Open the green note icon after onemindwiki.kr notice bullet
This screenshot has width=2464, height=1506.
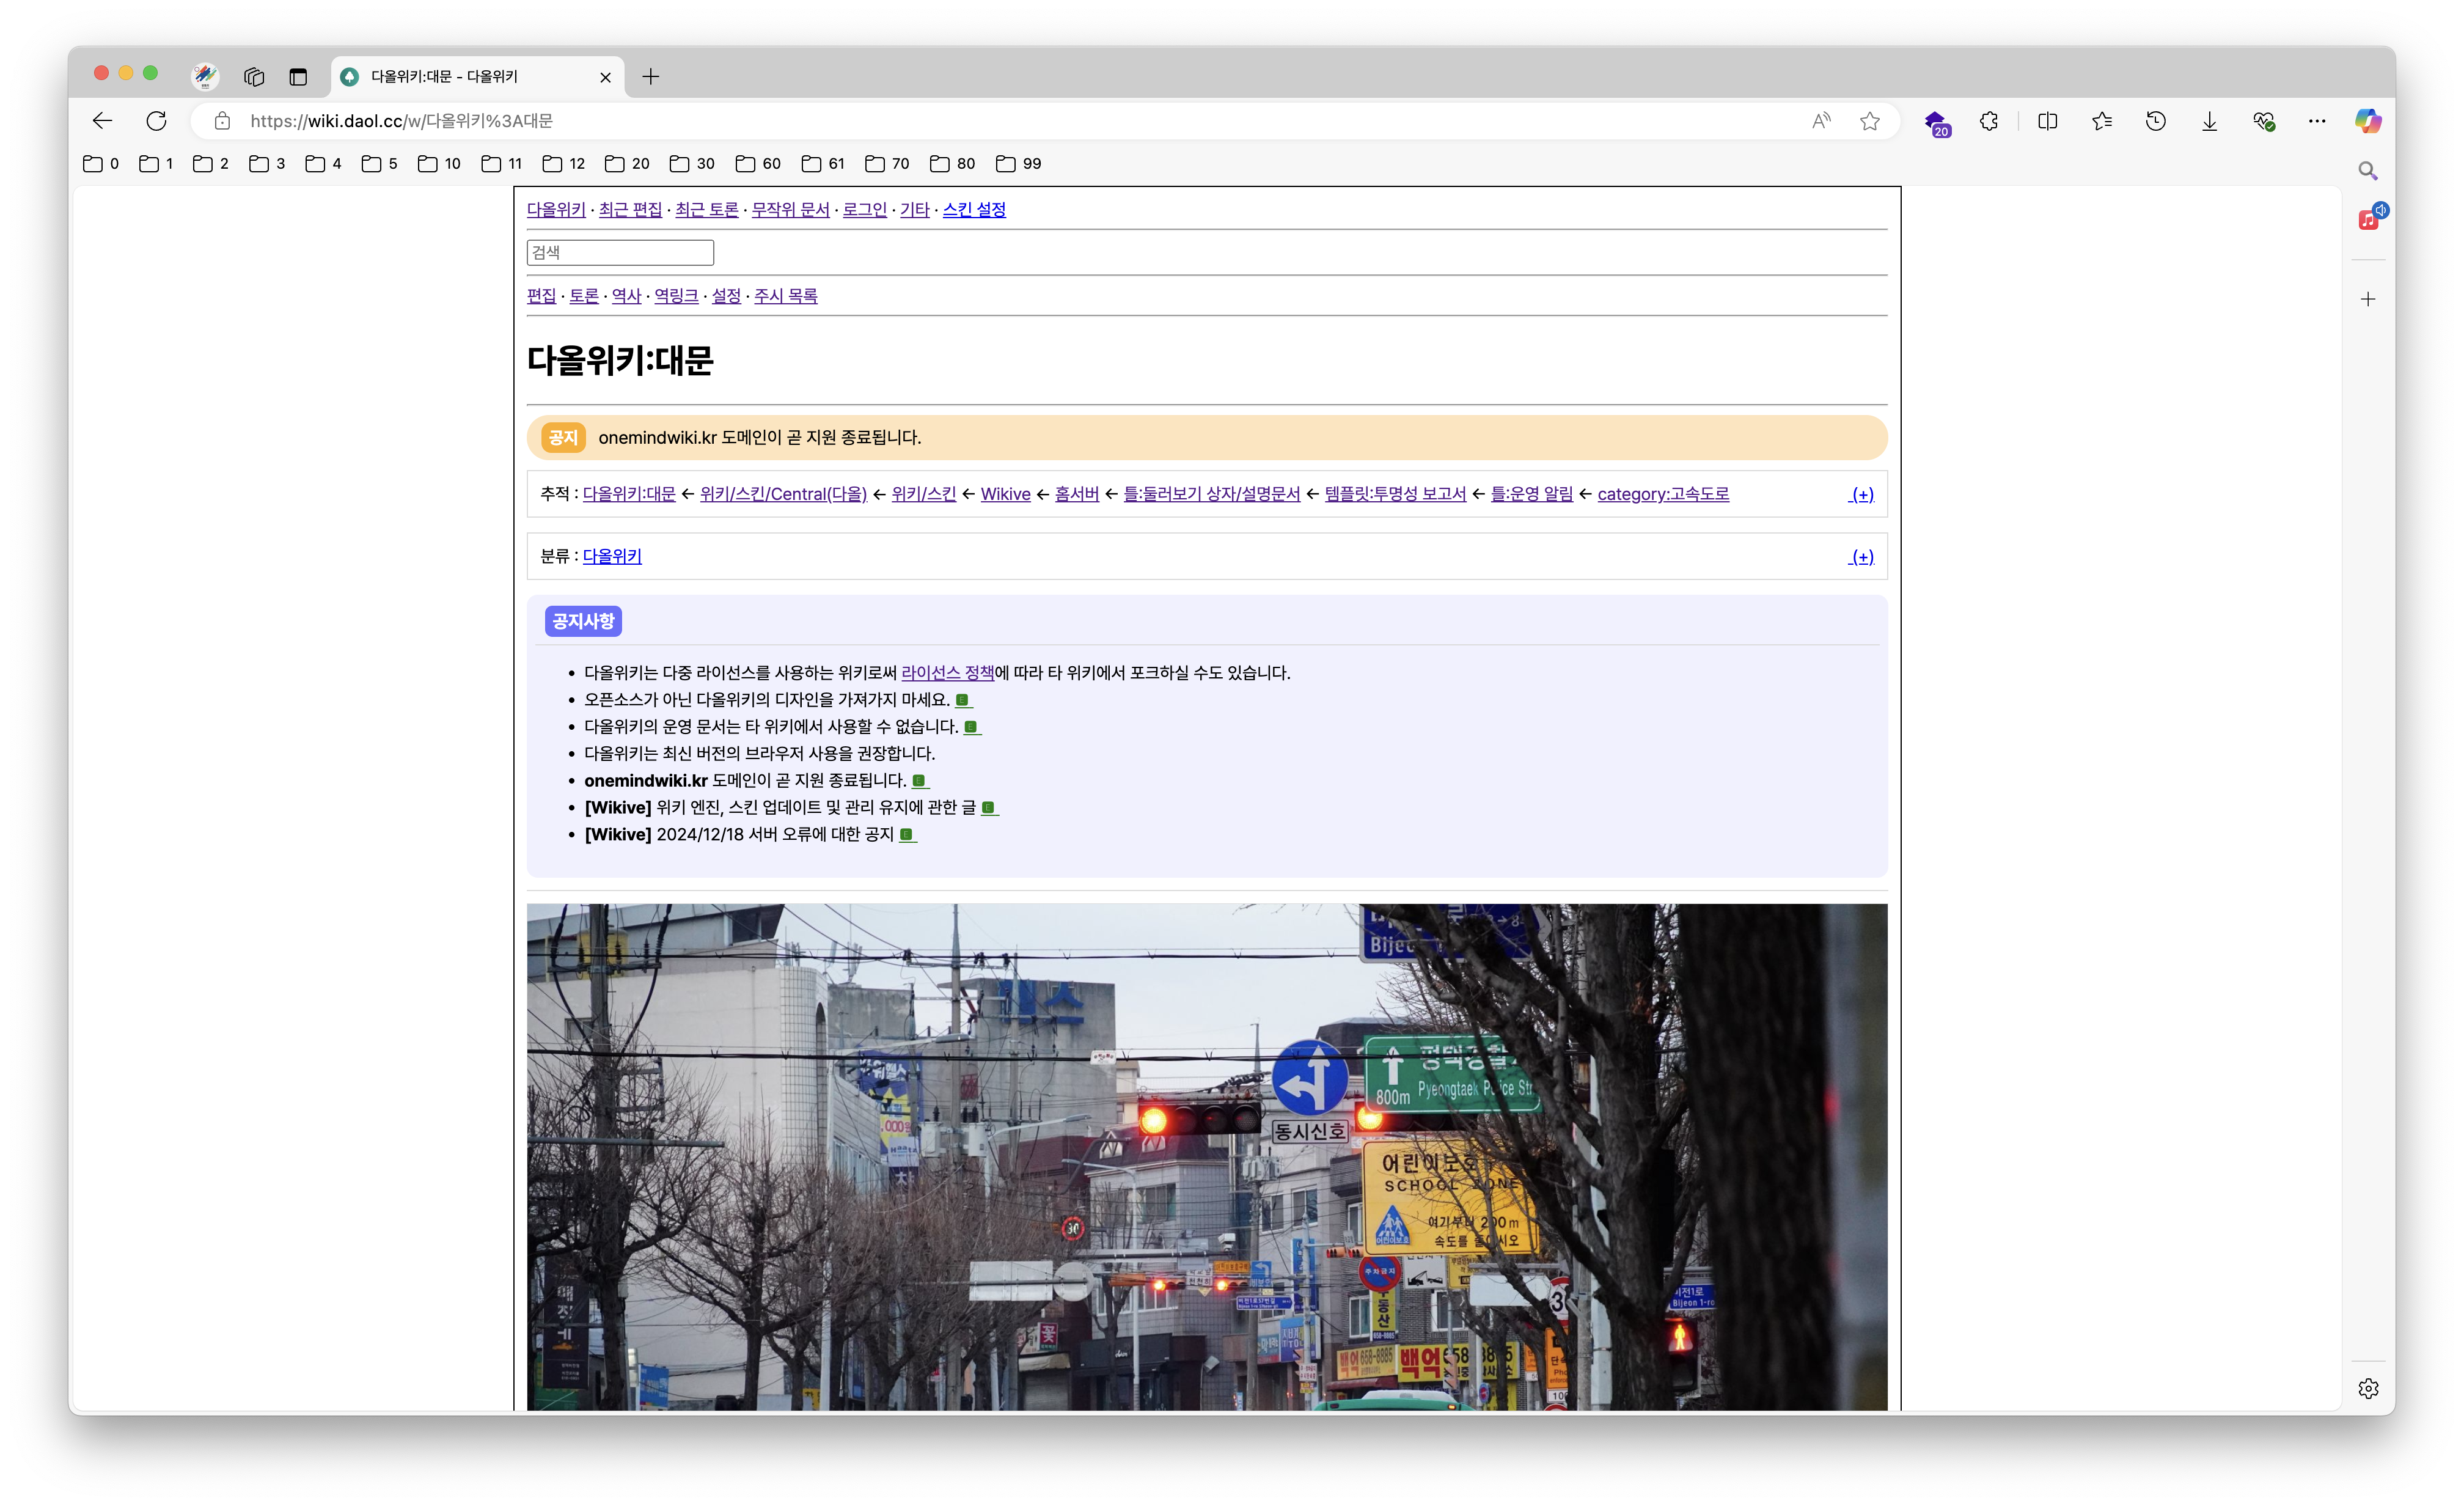(919, 781)
